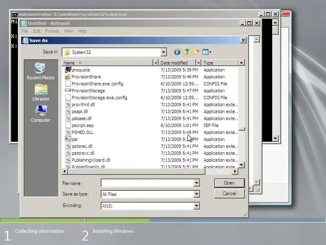Viewport: 326px width, 245px height.
Task: Select psbase.dll file icon
Action: [x=68, y=118]
